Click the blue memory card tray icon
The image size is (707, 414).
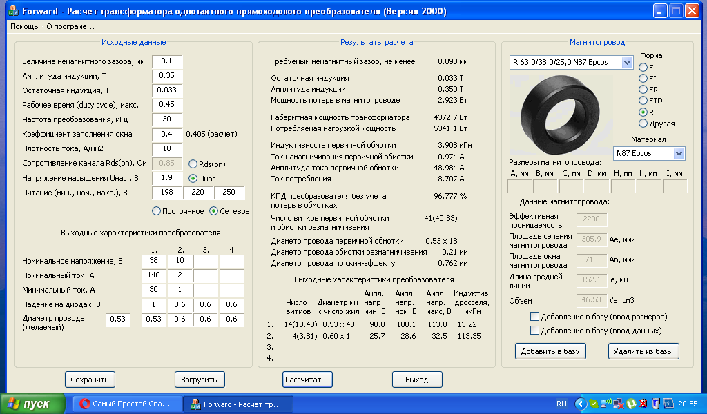[x=668, y=404]
